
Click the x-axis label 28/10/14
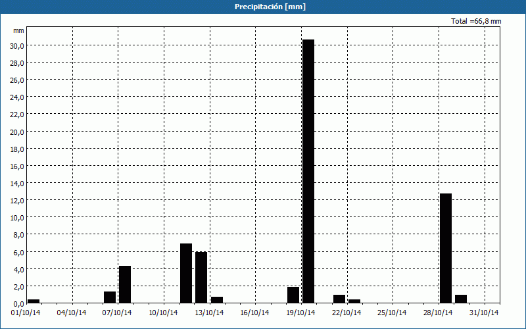click(438, 313)
